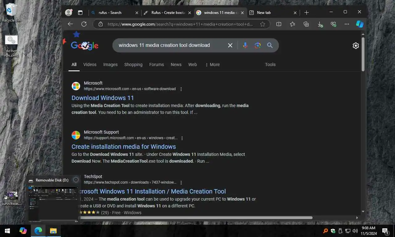
Task: Open more options for Microsoft Support result
Action: 182,138
